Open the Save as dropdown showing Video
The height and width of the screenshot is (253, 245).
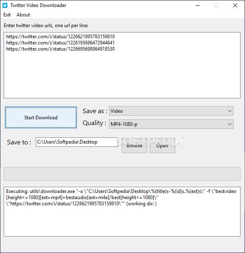click(x=171, y=111)
